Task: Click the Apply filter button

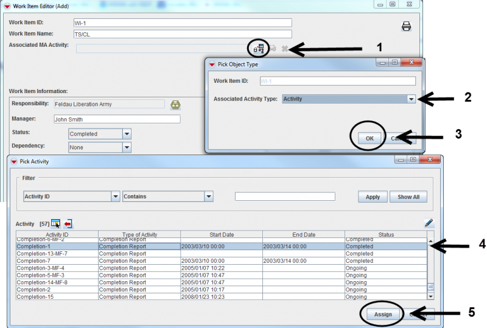Action: point(373,197)
